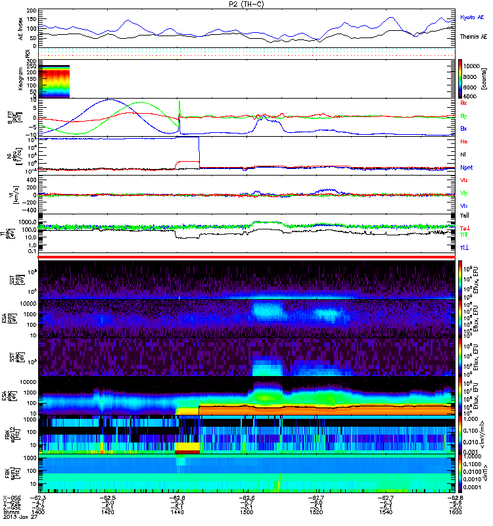Viewport: 493px width, 526px height.
Task: Click the date label 2013 Jan 27
Action: pos(20,517)
